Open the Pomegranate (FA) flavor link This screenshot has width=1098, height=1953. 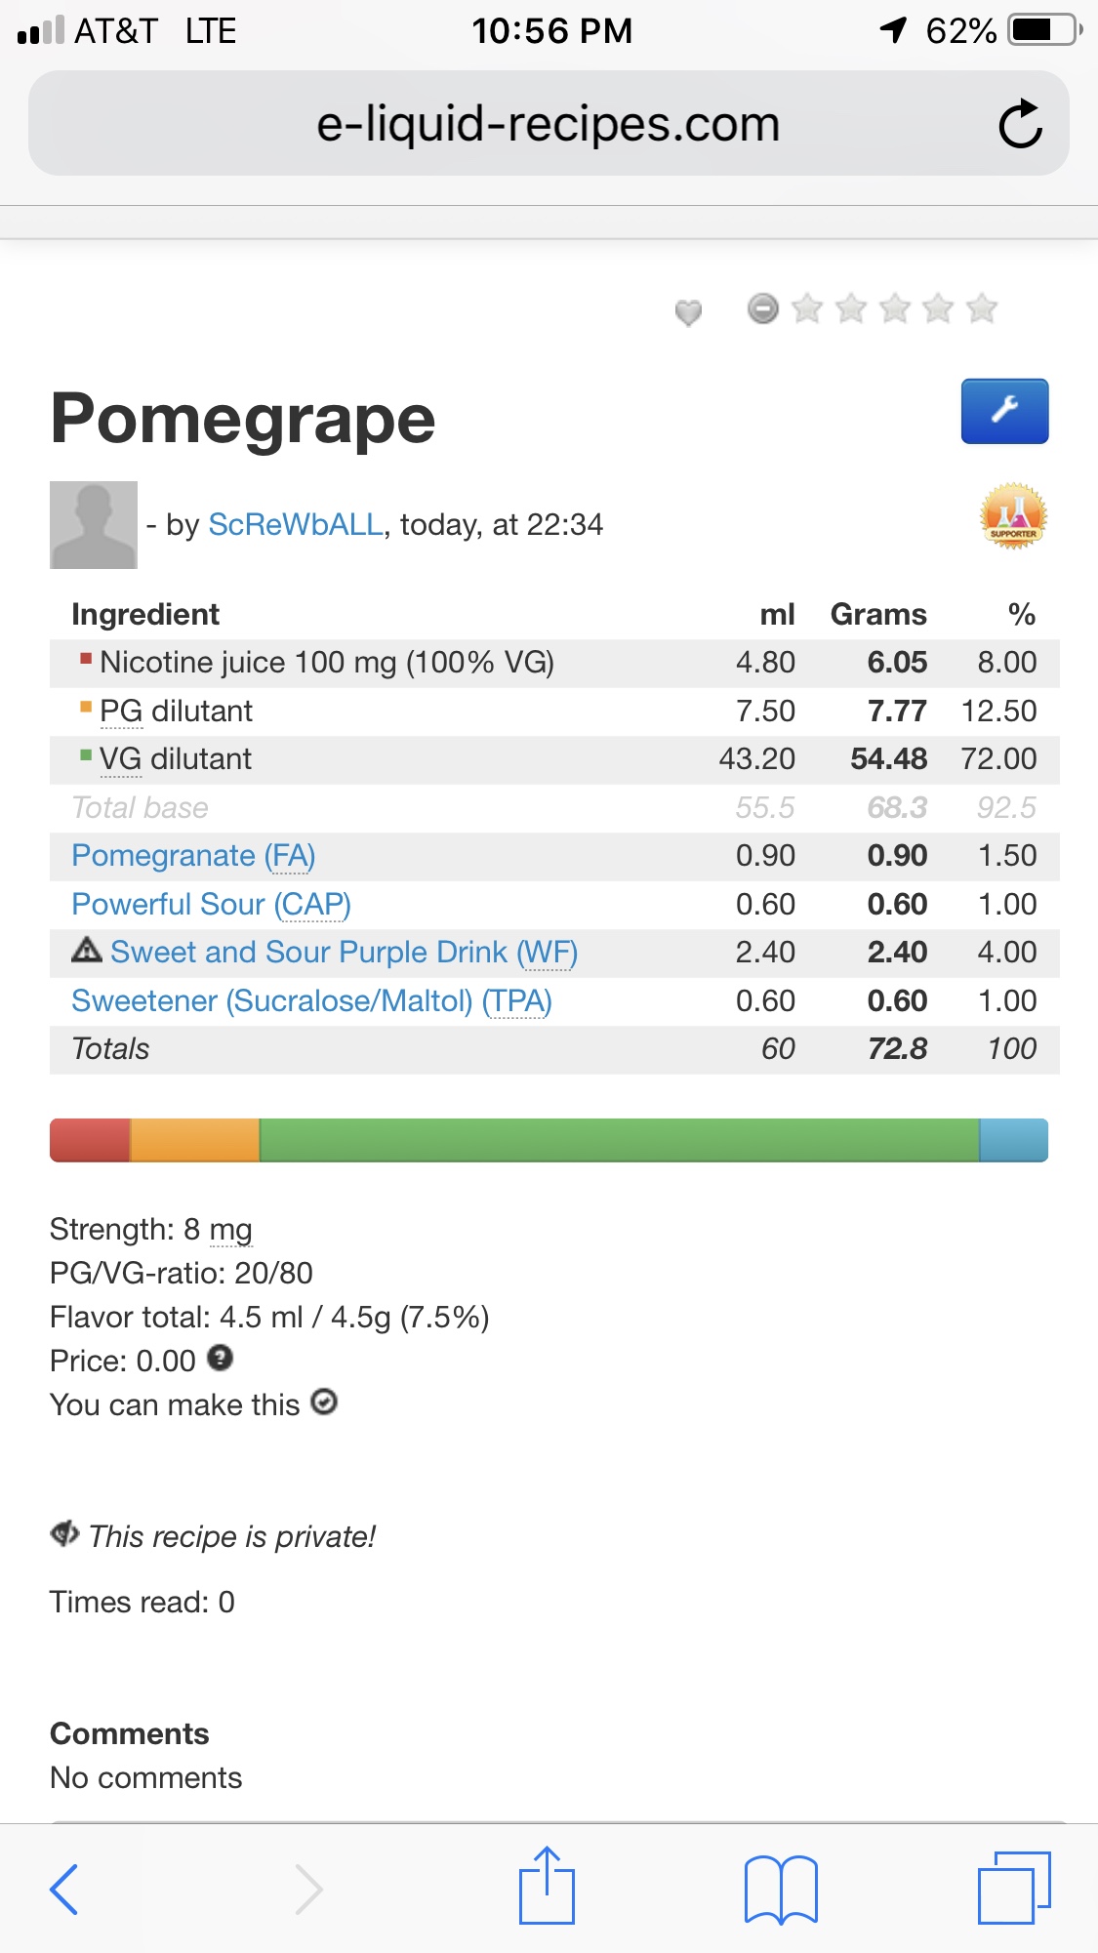point(193,856)
